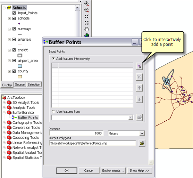Click the ArcToolbox root icon
Screen dimensions: 193x178
coord(4,97)
